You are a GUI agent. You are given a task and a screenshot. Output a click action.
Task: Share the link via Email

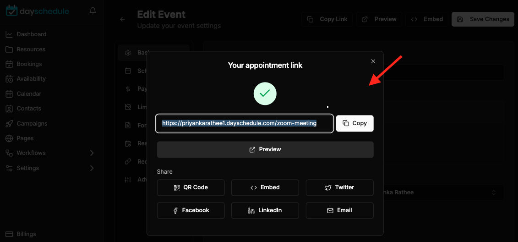point(339,210)
